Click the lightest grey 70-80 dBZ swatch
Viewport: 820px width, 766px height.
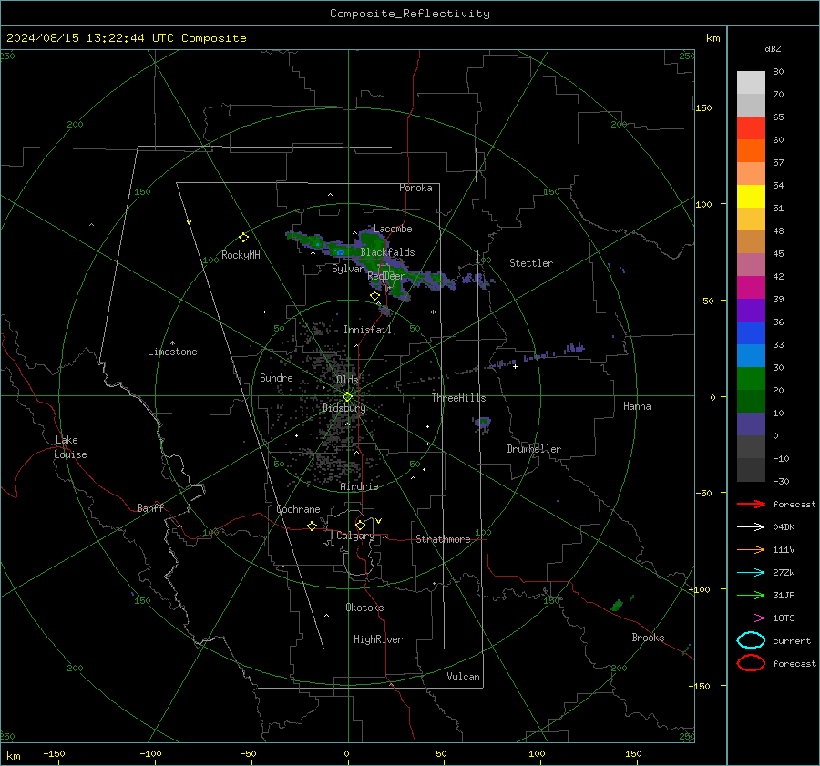tap(751, 82)
